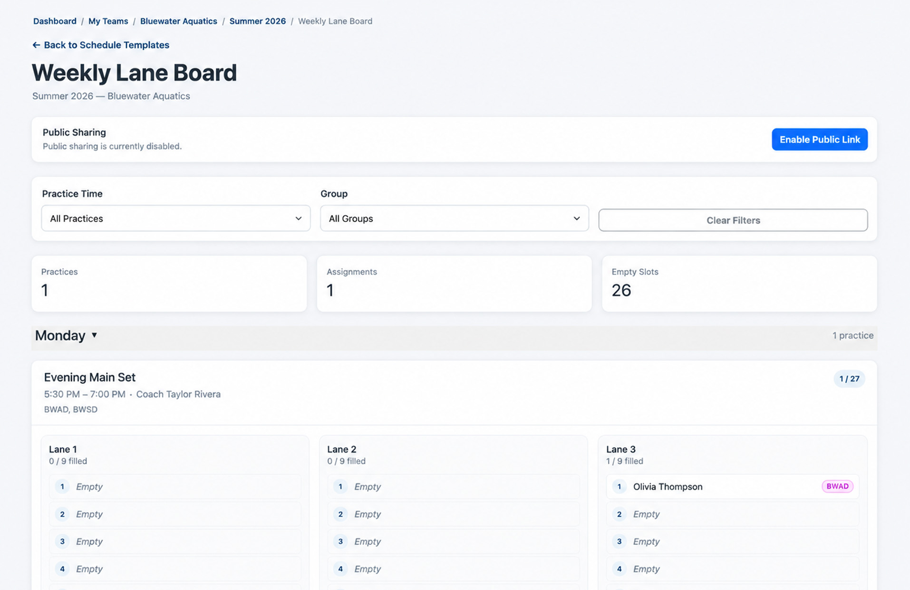Viewport: 910px width, 590px height.
Task: Click the Monday day heading
Action: (x=60, y=335)
